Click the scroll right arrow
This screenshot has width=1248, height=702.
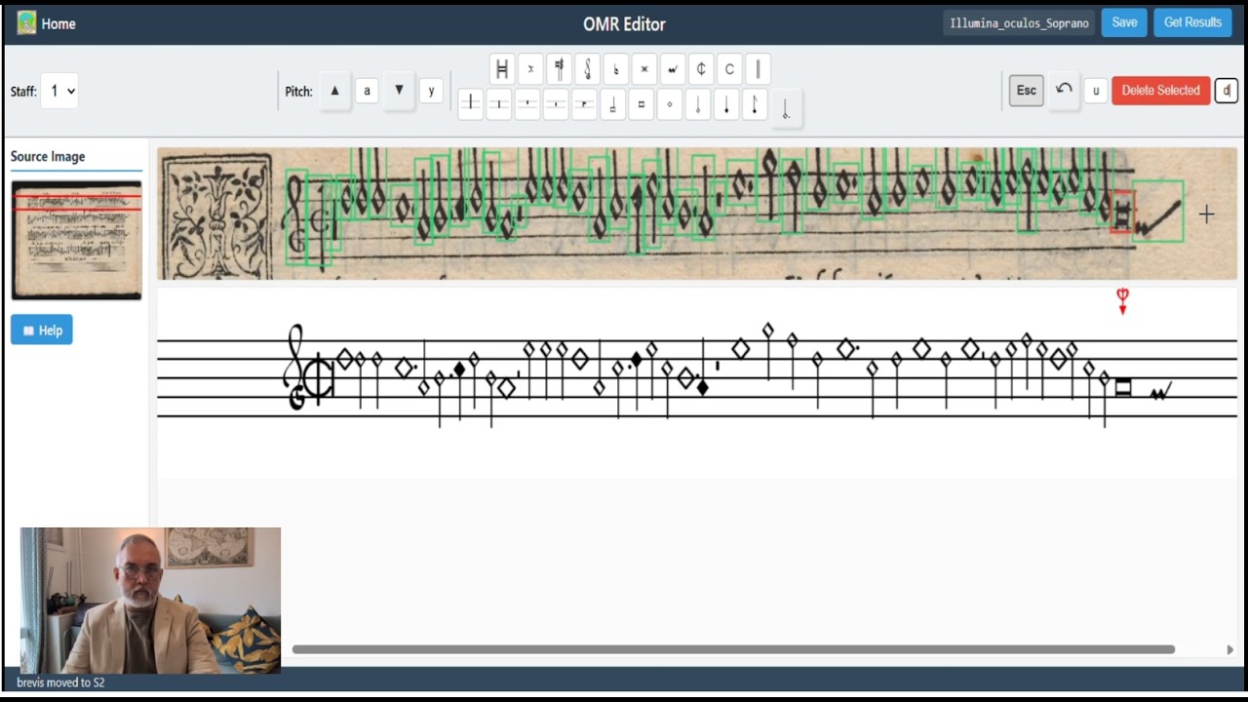tap(1229, 649)
